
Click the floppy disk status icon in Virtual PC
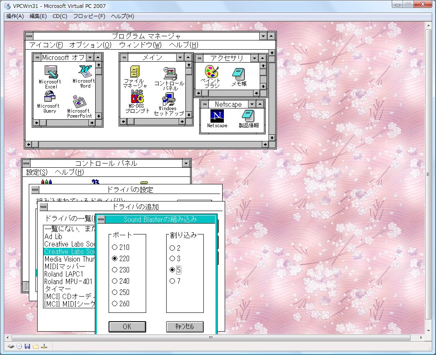pos(27,346)
